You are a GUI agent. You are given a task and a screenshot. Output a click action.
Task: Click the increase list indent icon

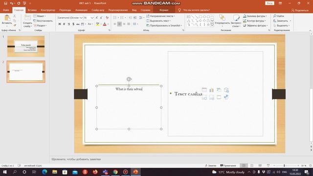135,18
